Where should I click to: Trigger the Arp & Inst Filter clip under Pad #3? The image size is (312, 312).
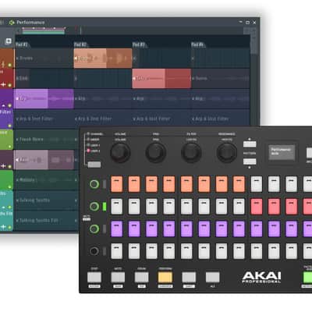click(x=161, y=119)
